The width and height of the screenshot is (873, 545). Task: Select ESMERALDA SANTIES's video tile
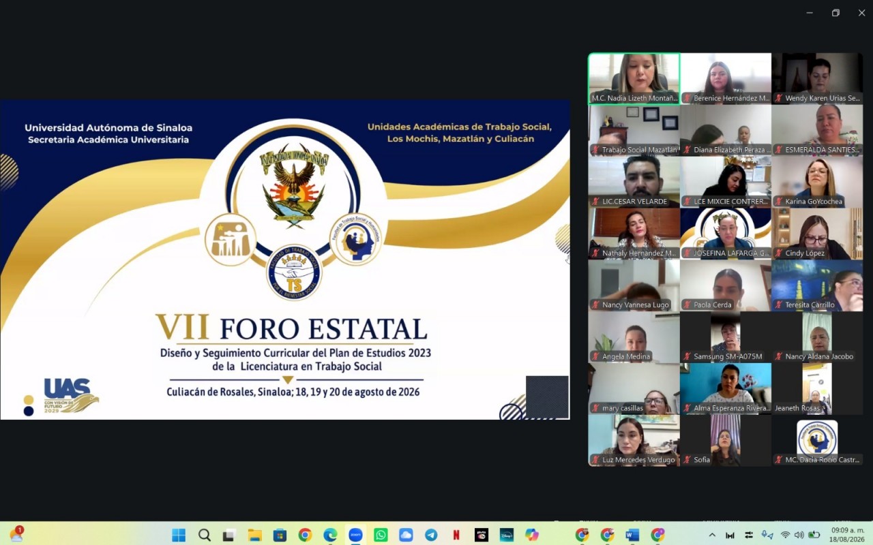coord(817,130)
